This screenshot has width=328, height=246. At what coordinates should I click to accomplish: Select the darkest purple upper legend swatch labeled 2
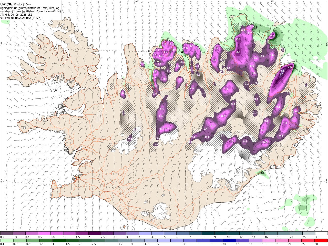95,233
